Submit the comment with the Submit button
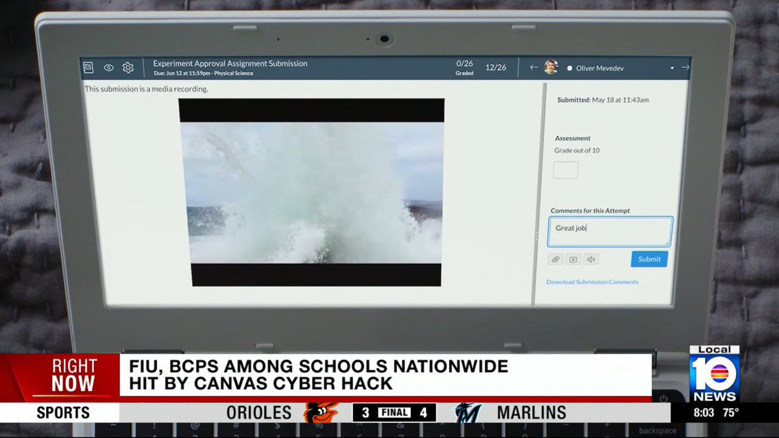This screenshot has height=438, width=779. point(649,259)
